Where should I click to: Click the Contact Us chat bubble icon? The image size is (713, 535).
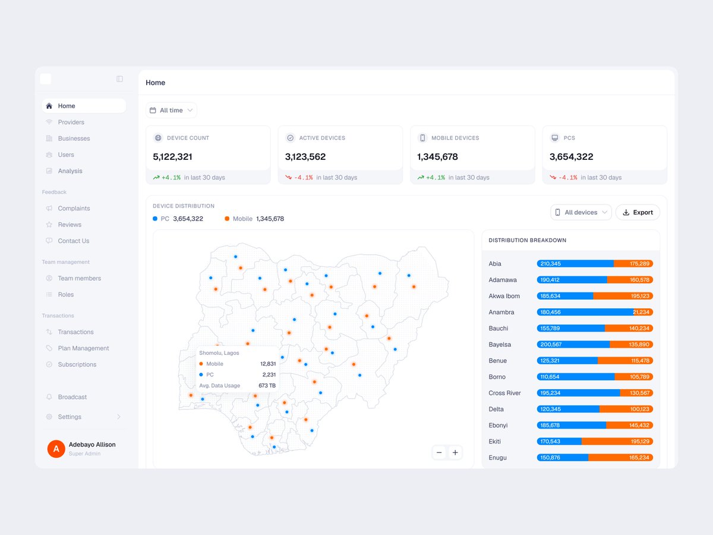click(x=49, y=241)
